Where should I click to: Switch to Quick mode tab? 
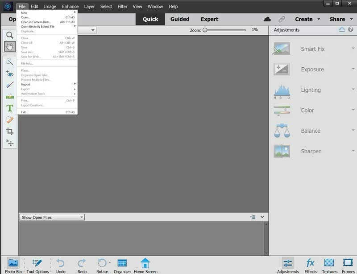click(150, 19)
